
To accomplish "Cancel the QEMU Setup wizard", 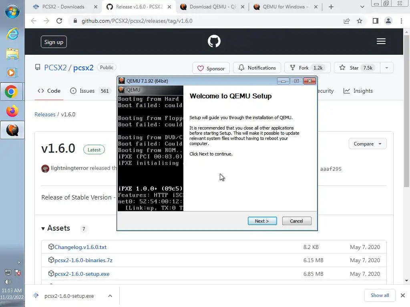I will click(297, 221).
